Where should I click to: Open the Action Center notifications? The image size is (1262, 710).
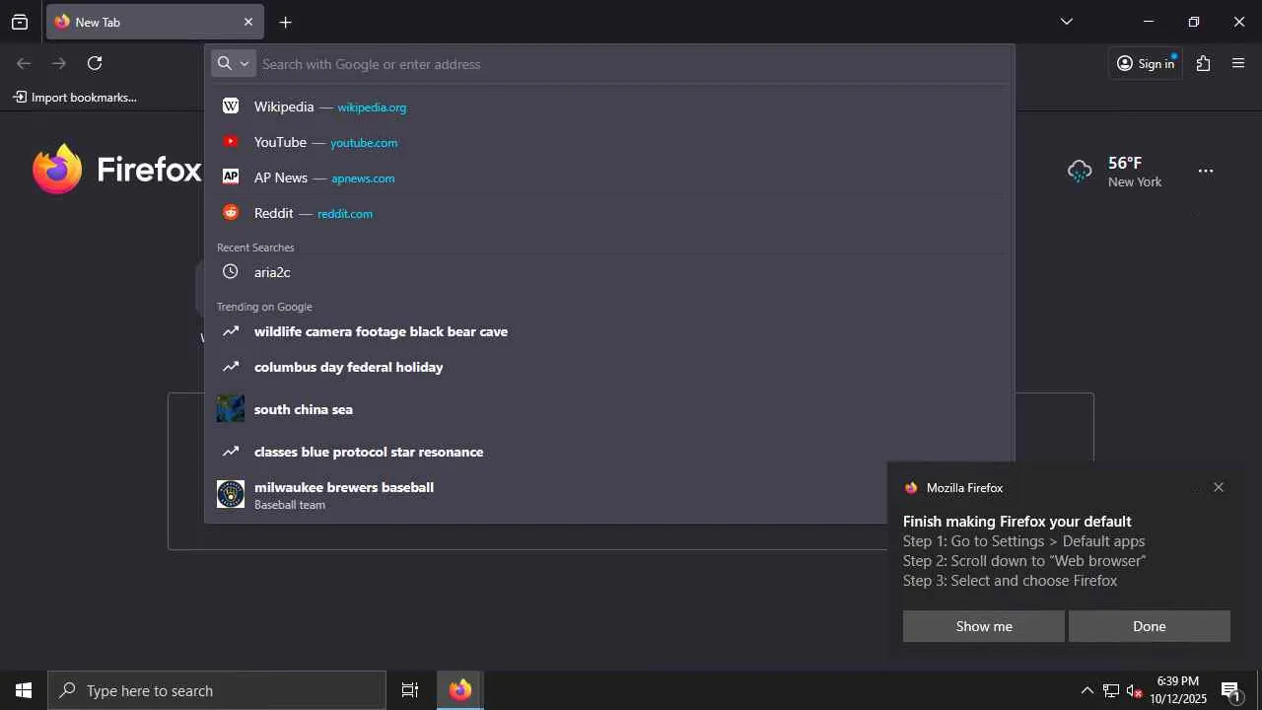coord(1231,690)
